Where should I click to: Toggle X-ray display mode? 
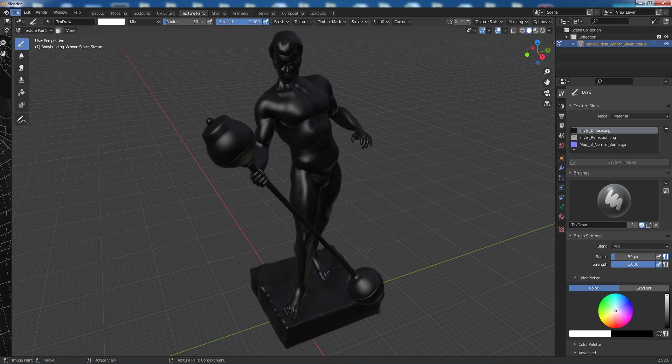[x=513, y=30]
